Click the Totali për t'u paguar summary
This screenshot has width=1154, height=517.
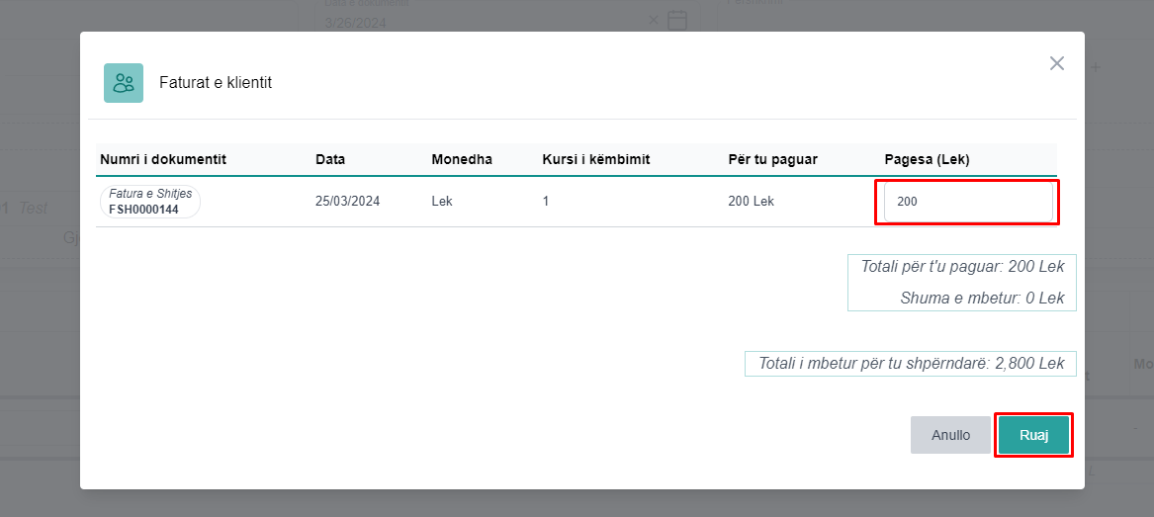tap(961, 268)
